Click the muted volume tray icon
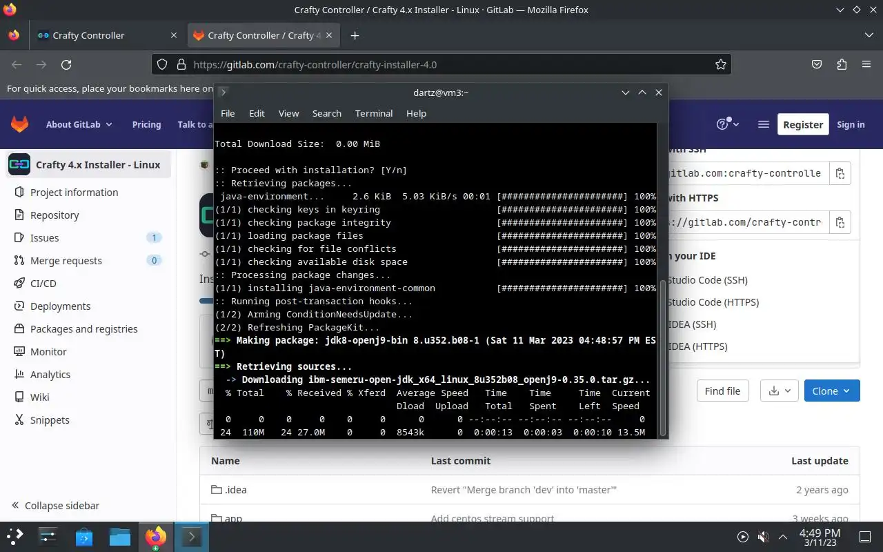Viewport: 883px width, 552px height. [763, 536]
